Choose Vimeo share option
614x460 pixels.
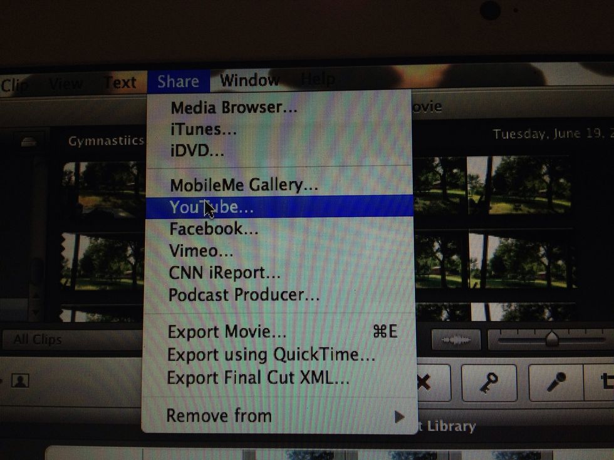(279, 251)
